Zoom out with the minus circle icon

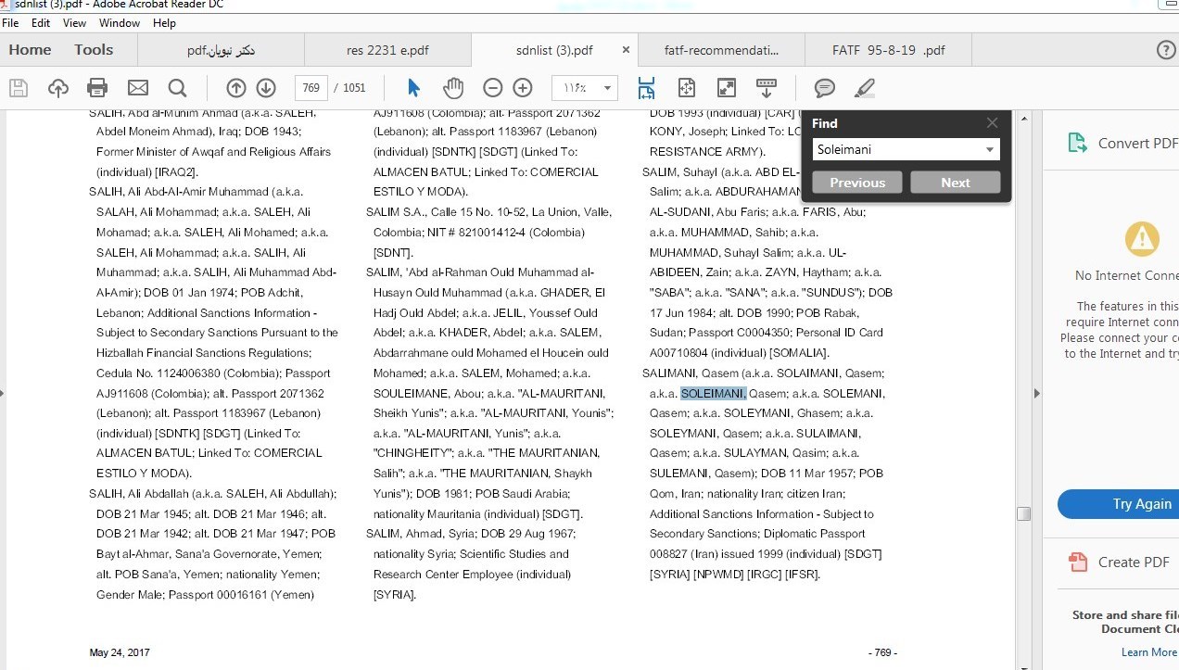click(x=493, y=88)
